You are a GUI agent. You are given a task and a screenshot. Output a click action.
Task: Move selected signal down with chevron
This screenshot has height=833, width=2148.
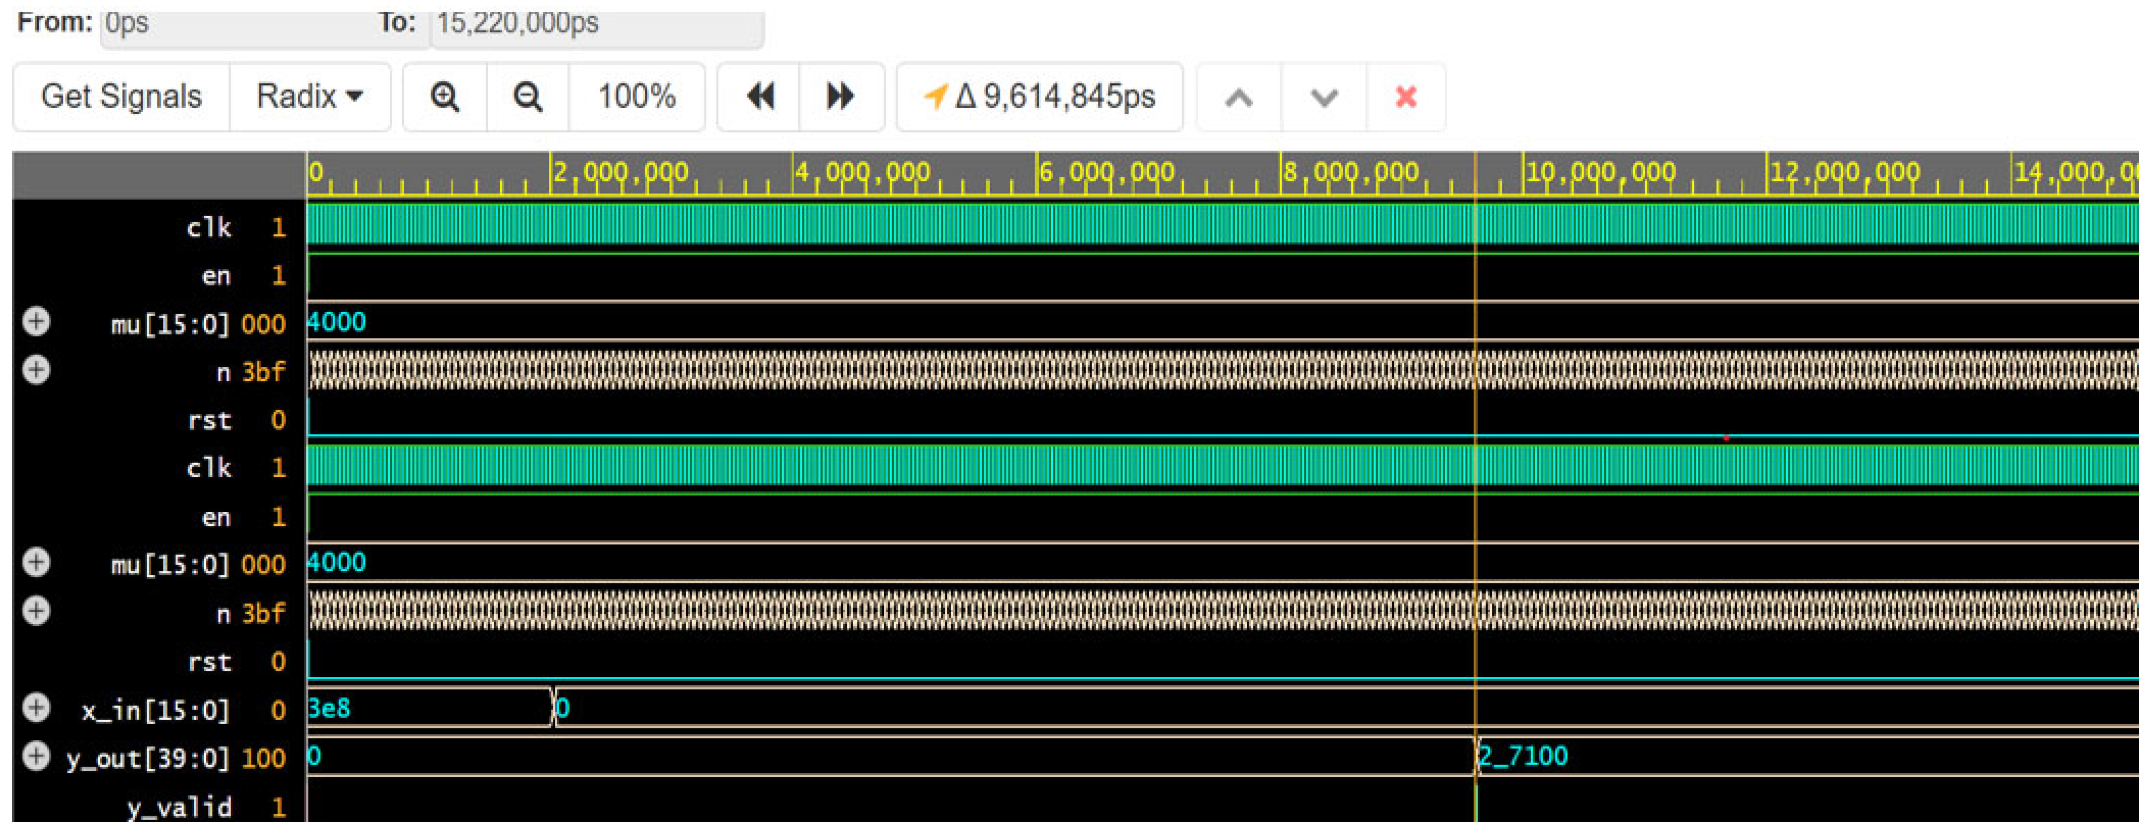(1323, 97)
